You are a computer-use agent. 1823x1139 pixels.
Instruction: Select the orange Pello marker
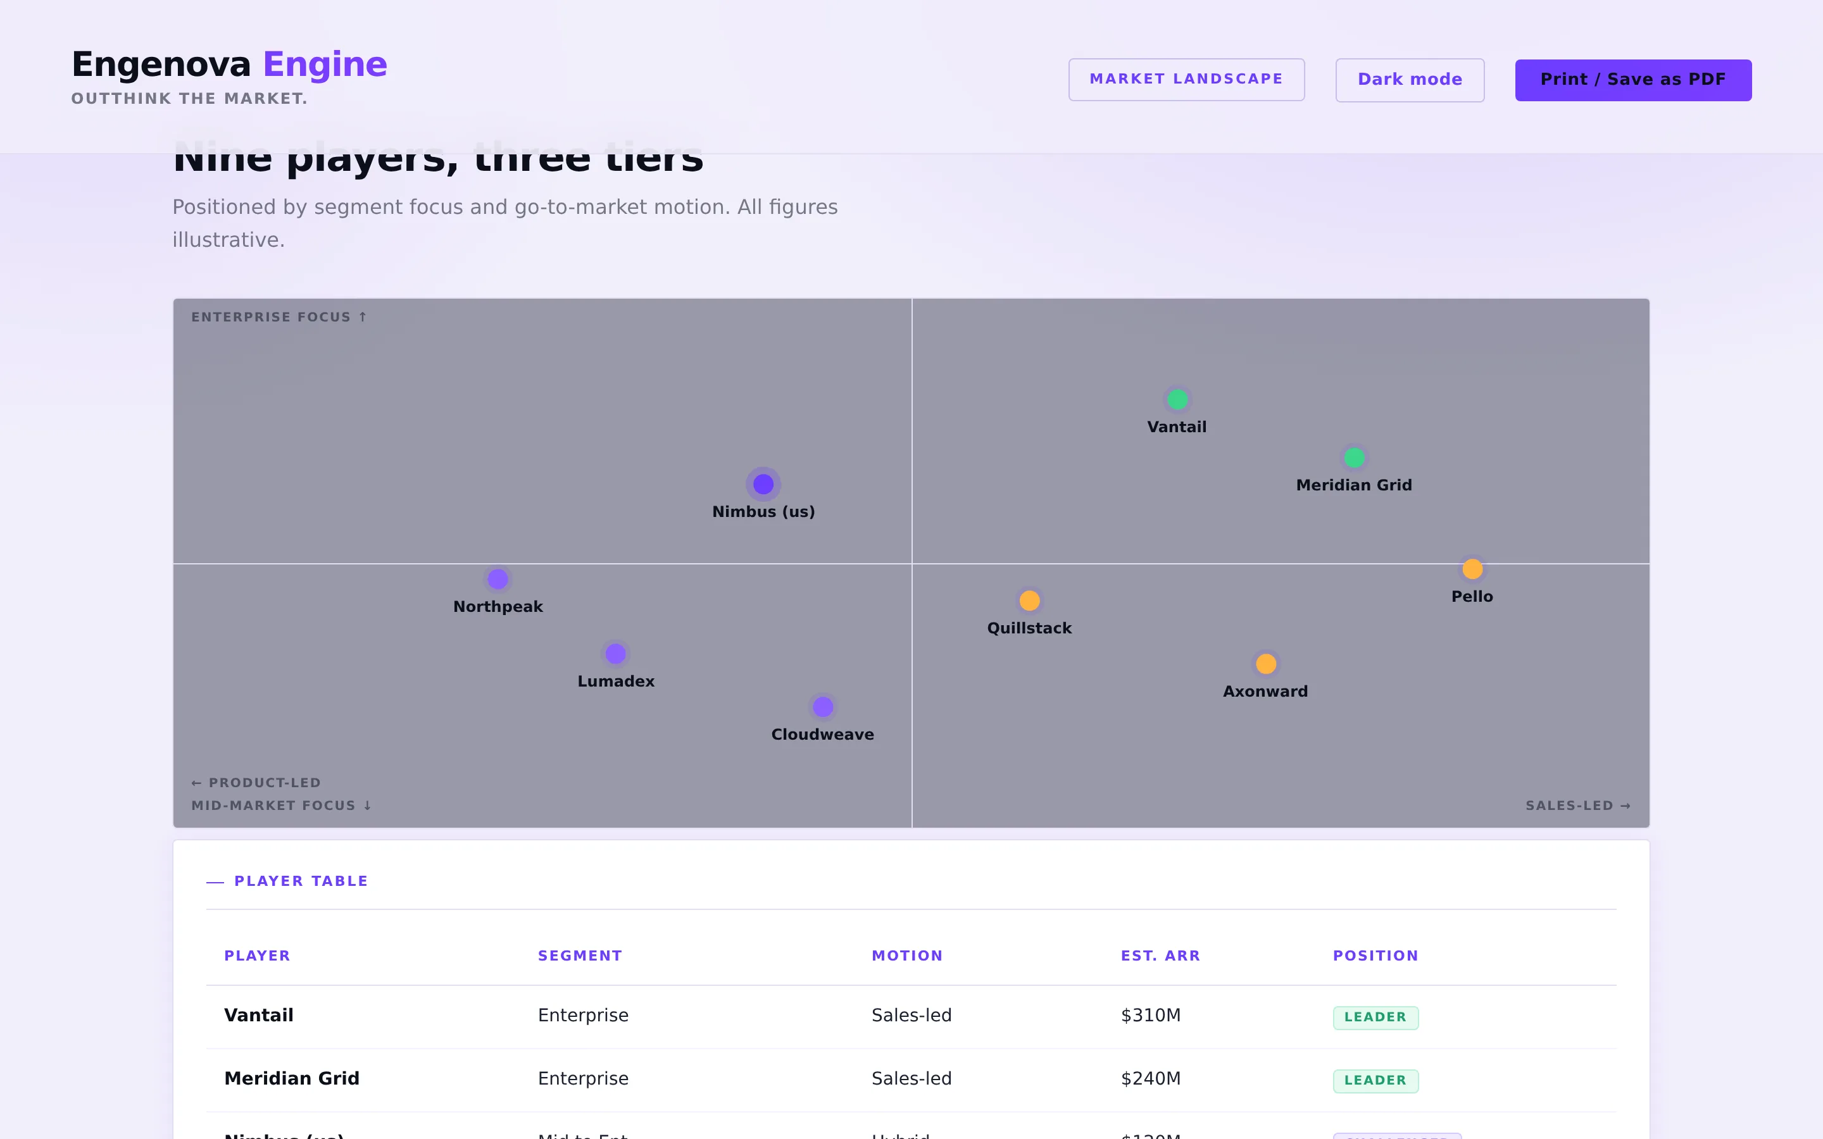tap(1472, 569)
